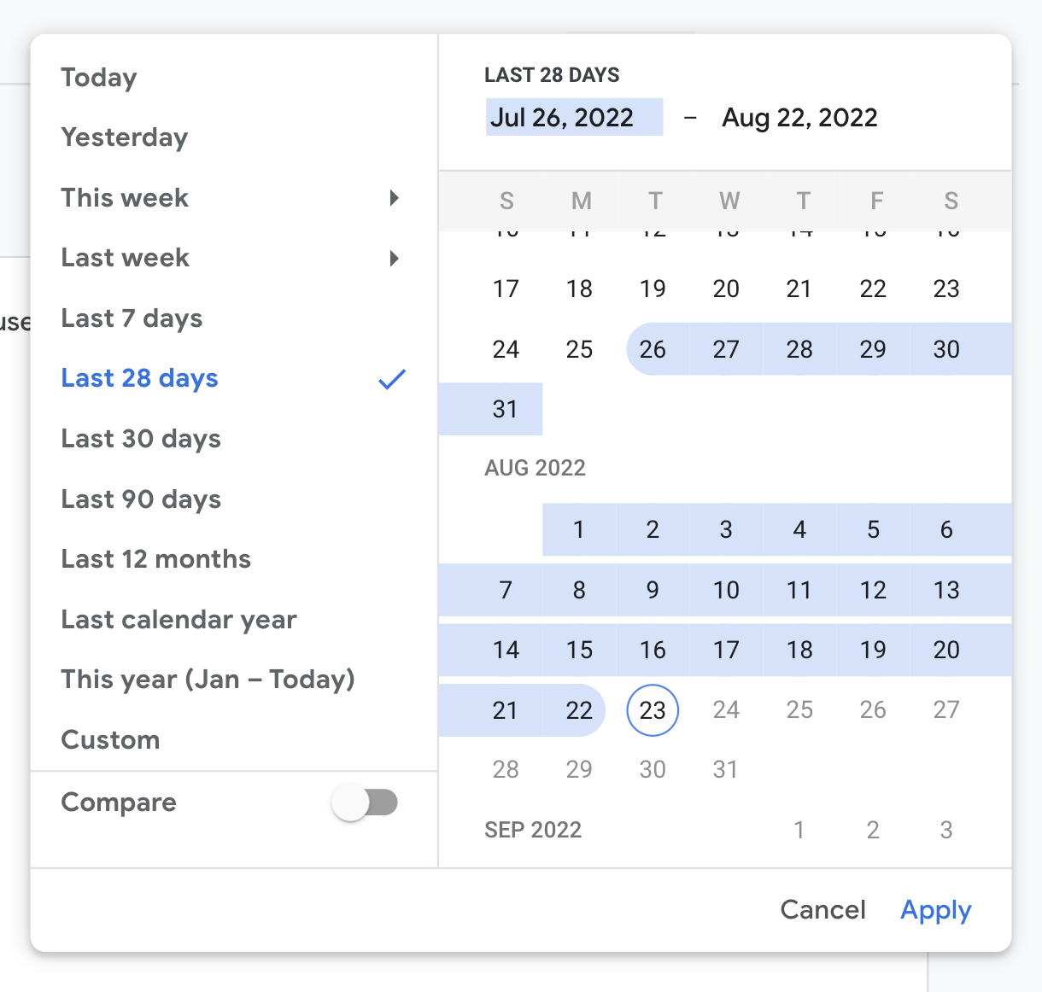The image size is (1042, 992).
Task: Pick the Last 30 days option
Action: pyautogui.click(x=141, y=439)
